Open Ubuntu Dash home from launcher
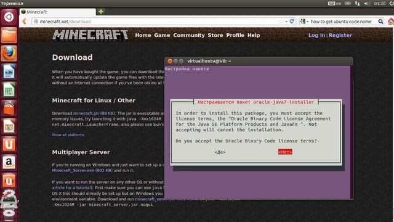The image size is (394, 222). [x=9, y=17]
